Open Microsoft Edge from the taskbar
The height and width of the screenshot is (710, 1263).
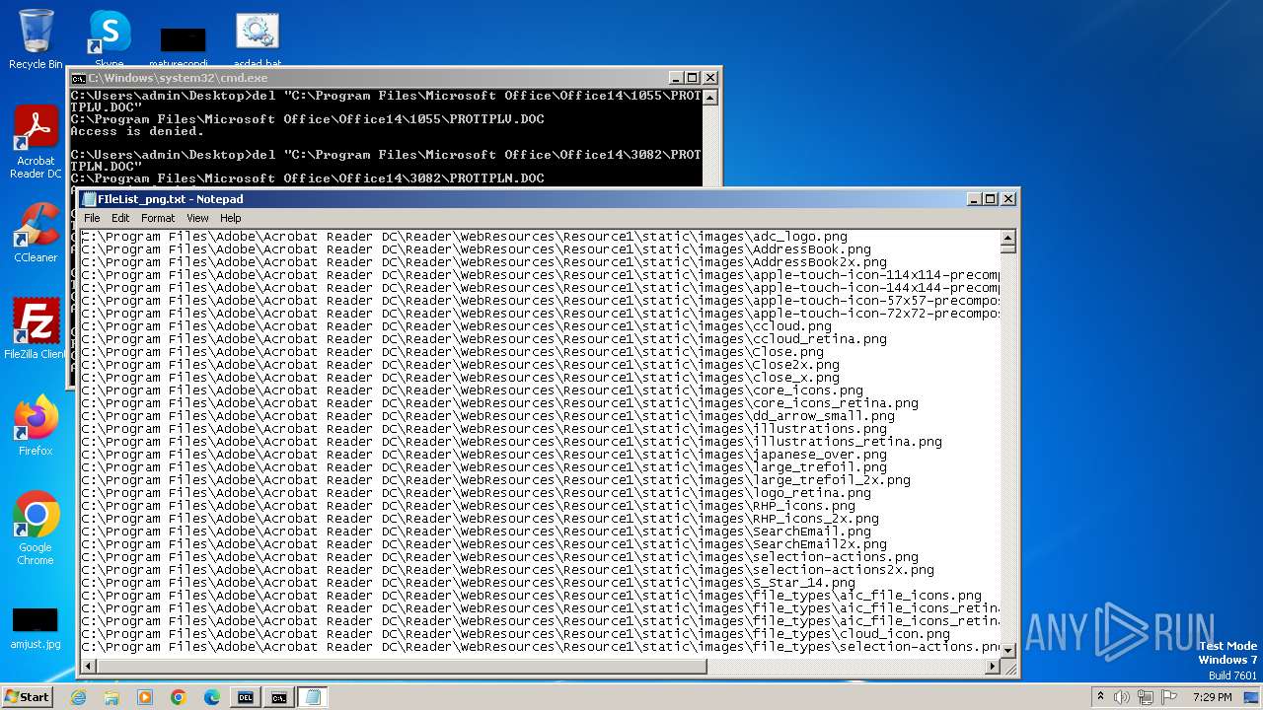(x=212, y=697)
